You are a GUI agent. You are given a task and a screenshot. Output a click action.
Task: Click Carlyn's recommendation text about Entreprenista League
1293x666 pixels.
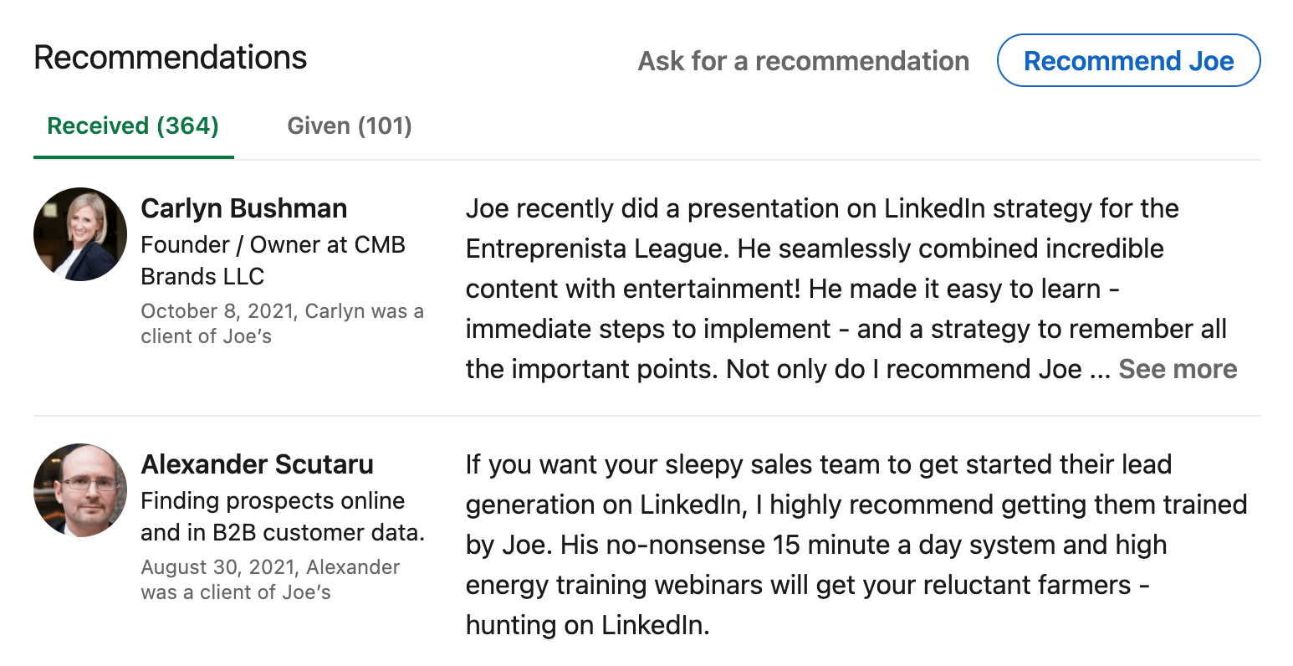[x=851, y=289]
